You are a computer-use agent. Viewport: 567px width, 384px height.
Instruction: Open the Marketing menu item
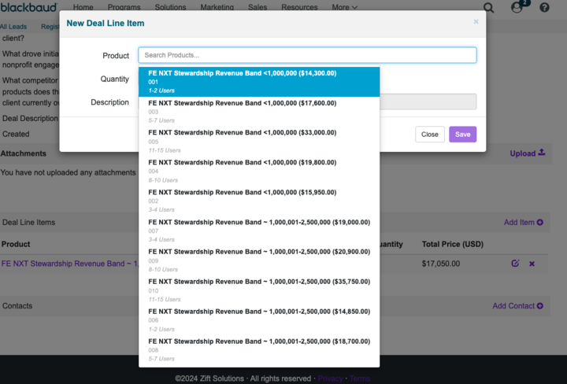click(217, 7)
